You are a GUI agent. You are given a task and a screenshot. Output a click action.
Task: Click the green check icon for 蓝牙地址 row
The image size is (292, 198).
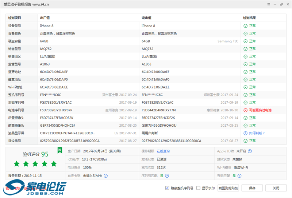[245, 72]
